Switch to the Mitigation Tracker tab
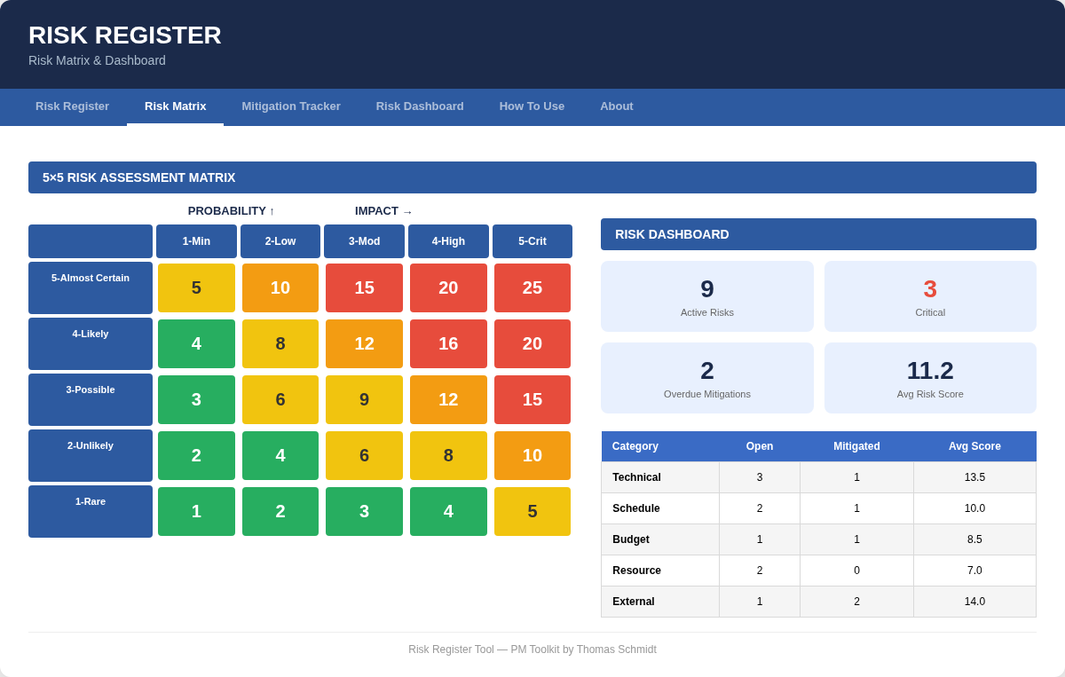 click(x=291, y=106)
